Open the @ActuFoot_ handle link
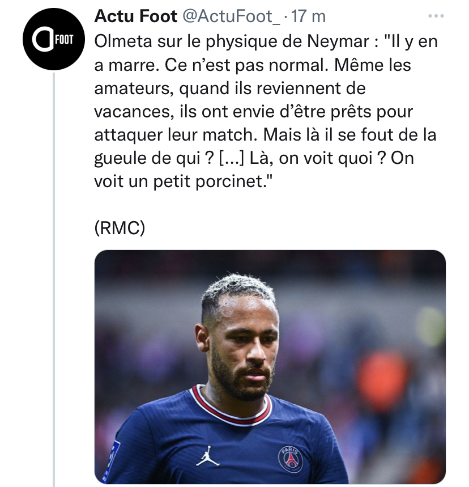Image resolution: width=469 pixels, height=487 pixels. 231,16
